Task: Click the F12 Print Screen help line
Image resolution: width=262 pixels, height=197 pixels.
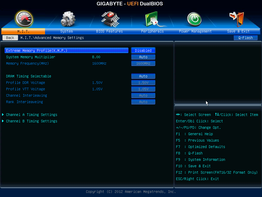Action: pos(217,172)
